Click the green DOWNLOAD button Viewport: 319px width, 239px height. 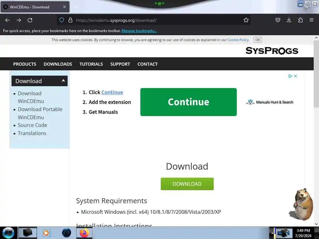(x=187, y=184)
